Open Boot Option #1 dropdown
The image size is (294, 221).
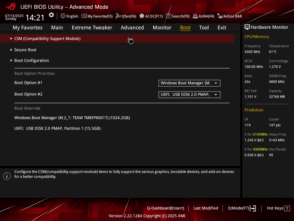click(189, 83)
